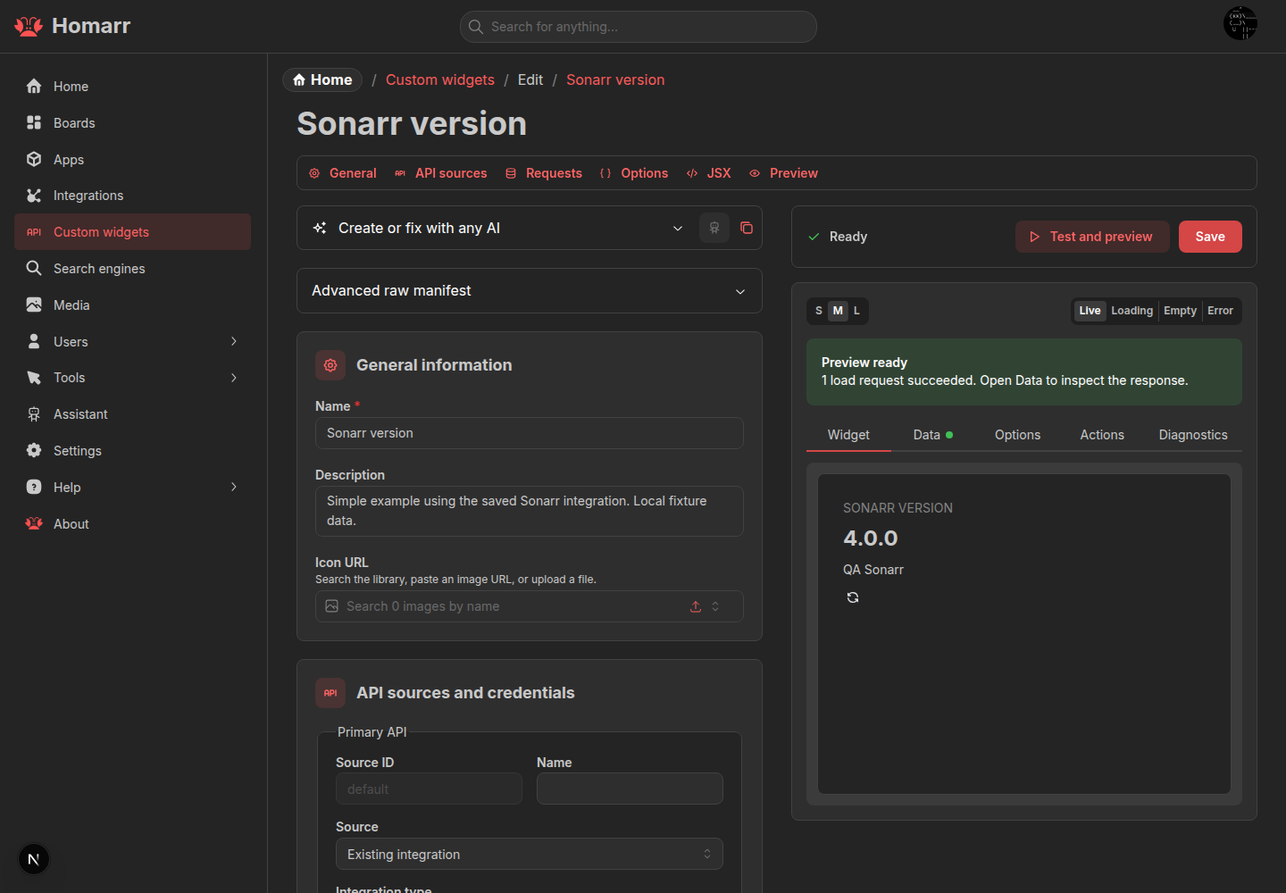The image size is (1286, 893).
Task: Click the copy prompt icon
Action: click(747, 228)
